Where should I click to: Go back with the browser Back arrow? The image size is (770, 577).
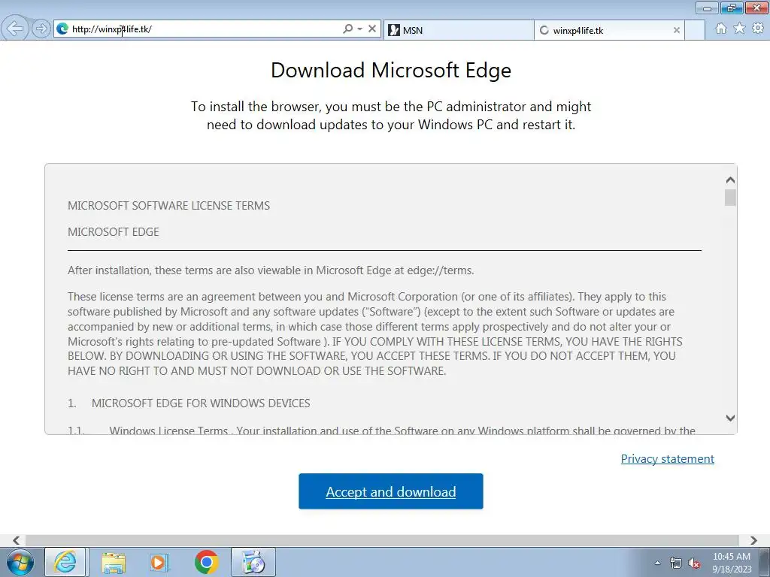click(15, 29)
